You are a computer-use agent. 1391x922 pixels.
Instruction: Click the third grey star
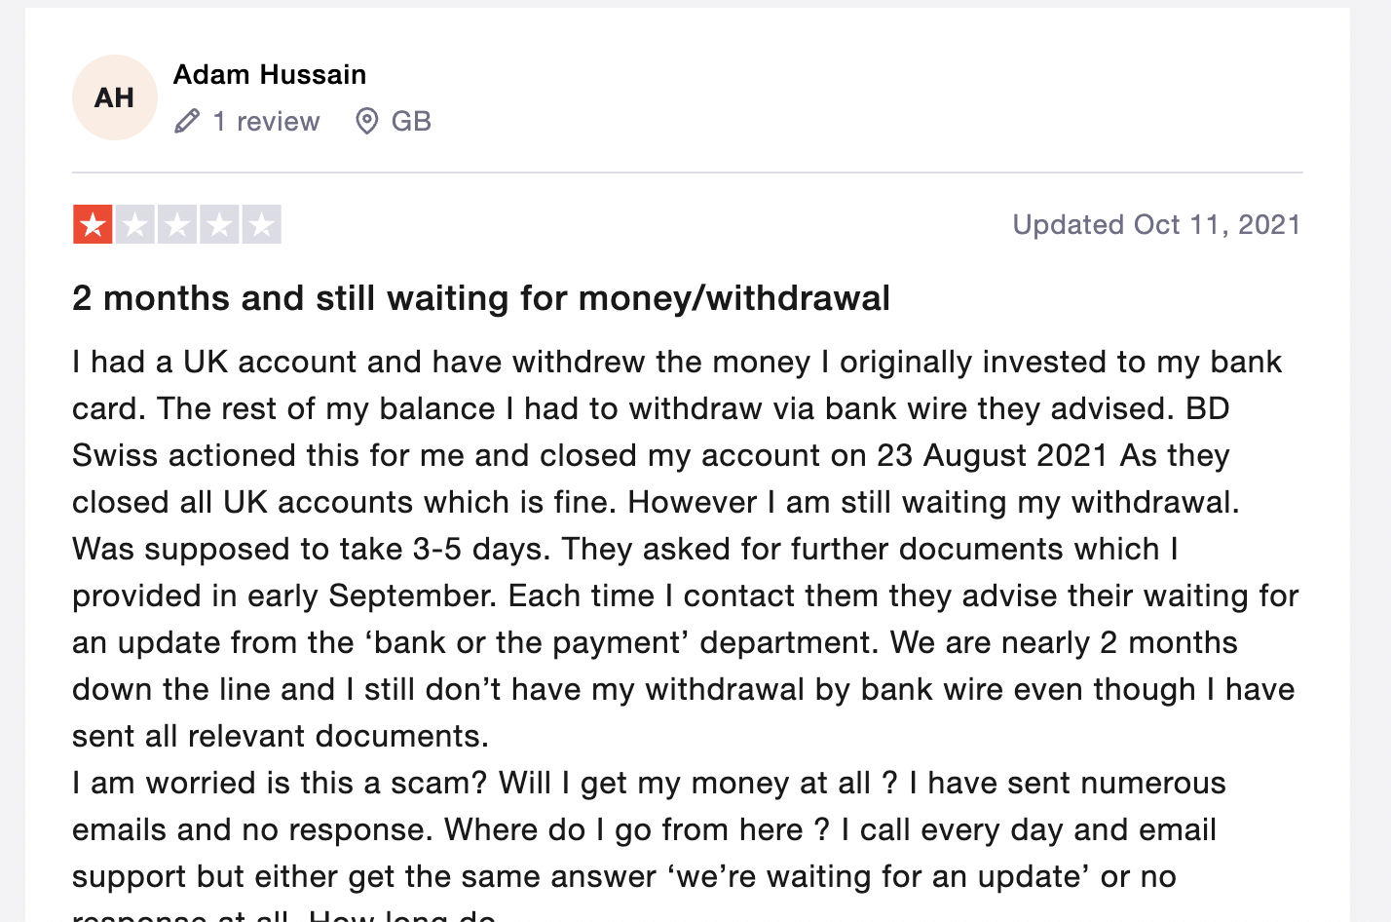[x=177, y=224]
